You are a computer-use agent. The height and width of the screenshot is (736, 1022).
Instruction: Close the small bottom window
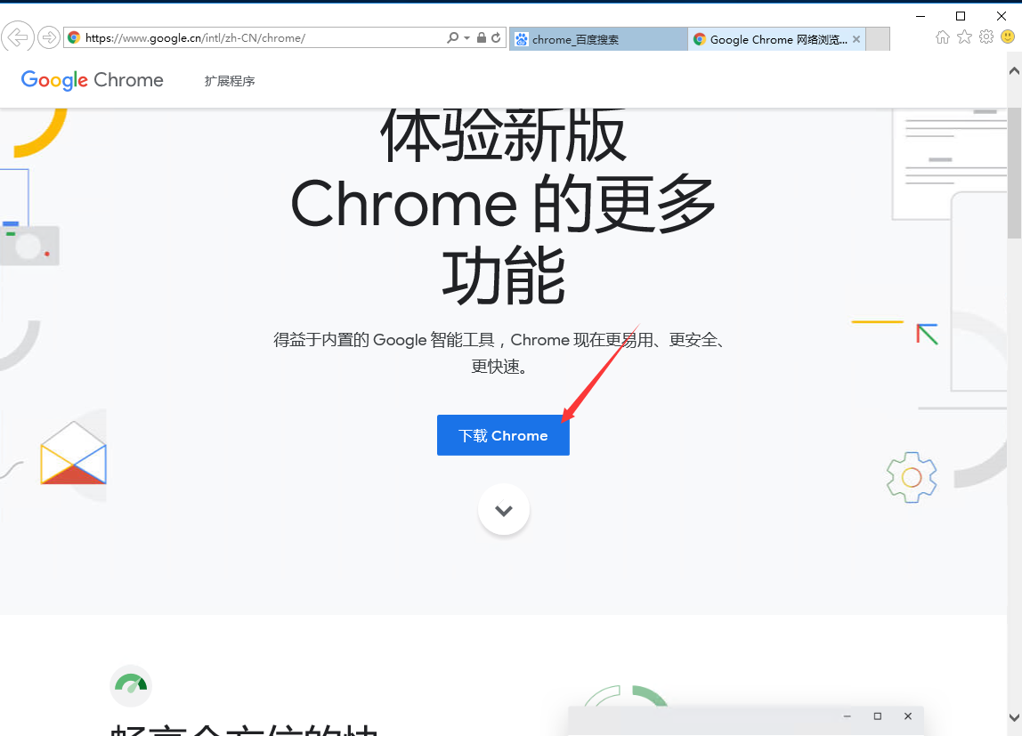click(908, 716)
